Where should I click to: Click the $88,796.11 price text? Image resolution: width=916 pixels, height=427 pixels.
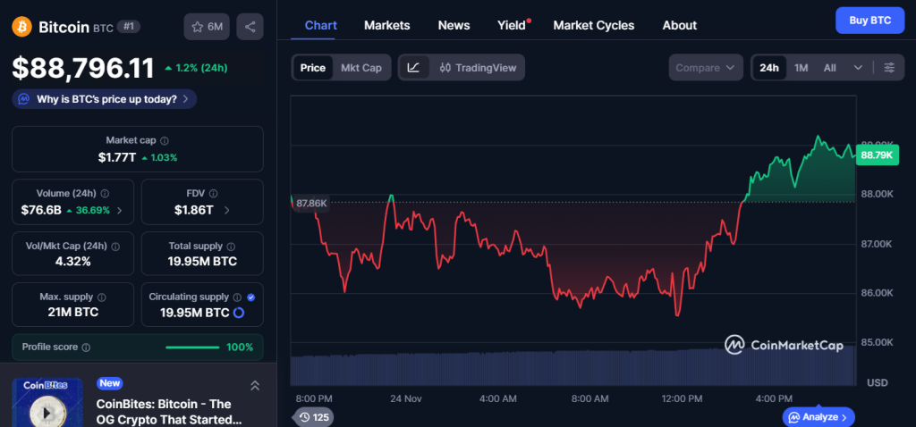tap(83, 68)
